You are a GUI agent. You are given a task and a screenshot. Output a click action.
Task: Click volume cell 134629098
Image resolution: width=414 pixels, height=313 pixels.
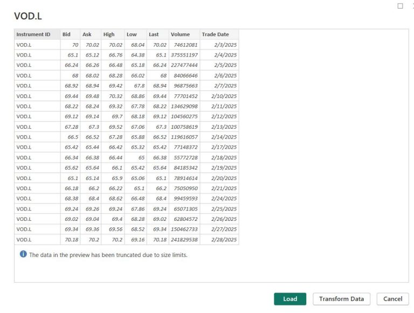(x=184, y=106)
